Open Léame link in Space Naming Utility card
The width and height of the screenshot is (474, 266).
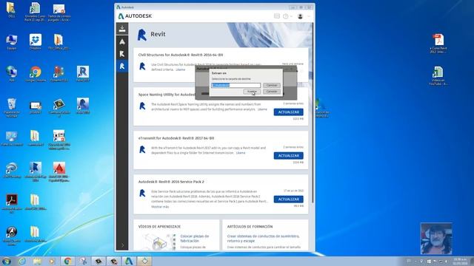point(262,109)
